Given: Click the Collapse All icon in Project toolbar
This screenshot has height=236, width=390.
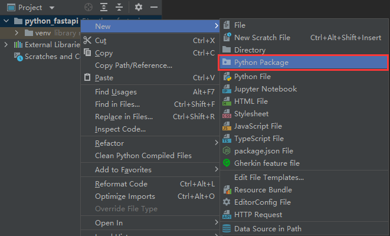Looking at the screenshot, I should (120, 8).
